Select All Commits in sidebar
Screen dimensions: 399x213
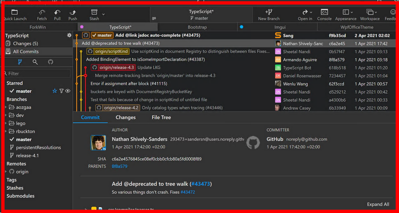coord(38,52)
